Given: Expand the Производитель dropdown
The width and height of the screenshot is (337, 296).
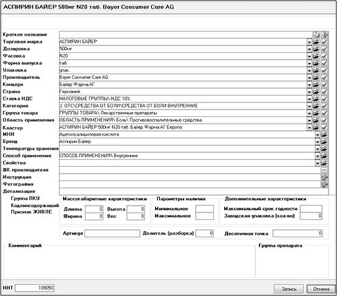Looking at the screenshot, I should [x=309, y=78].
